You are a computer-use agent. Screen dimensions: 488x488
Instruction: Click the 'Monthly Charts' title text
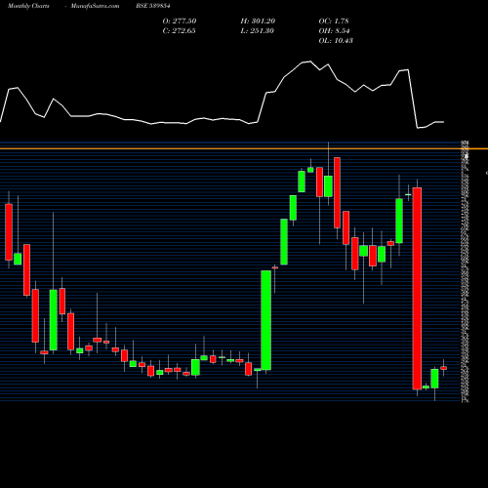[x=28, y=6]
